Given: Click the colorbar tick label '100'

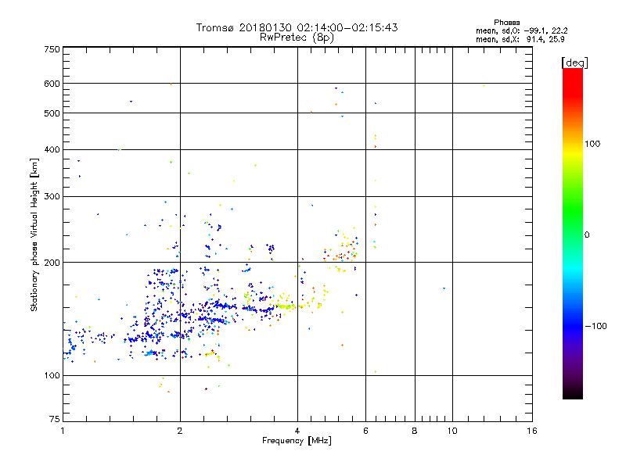Looking at the screenshot, I should click(592, 144).
